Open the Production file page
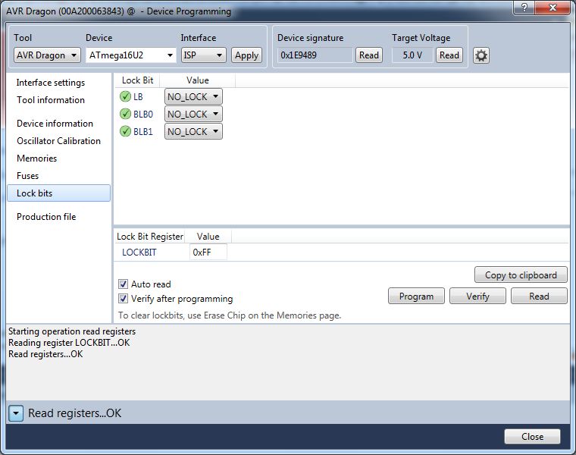The width and height of the screenshot is (576, 455). click(x=46, y=217)
